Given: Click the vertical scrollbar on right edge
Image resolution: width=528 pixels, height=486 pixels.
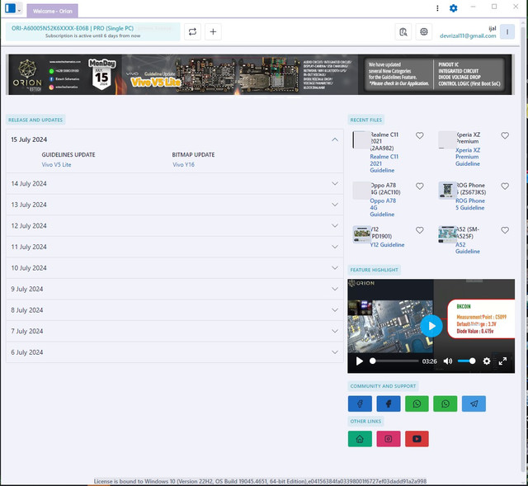Looking at the screenshot, I should click(x=524, y=249).
